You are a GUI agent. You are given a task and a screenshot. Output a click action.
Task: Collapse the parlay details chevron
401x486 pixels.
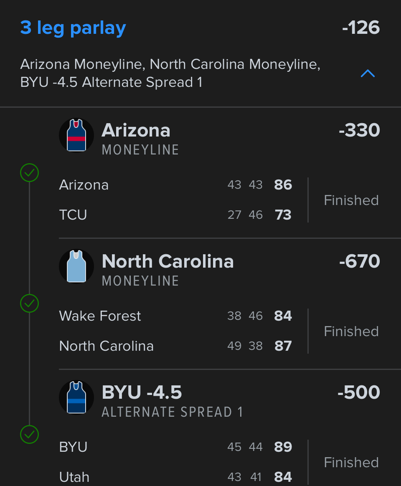tap(368, 74)
